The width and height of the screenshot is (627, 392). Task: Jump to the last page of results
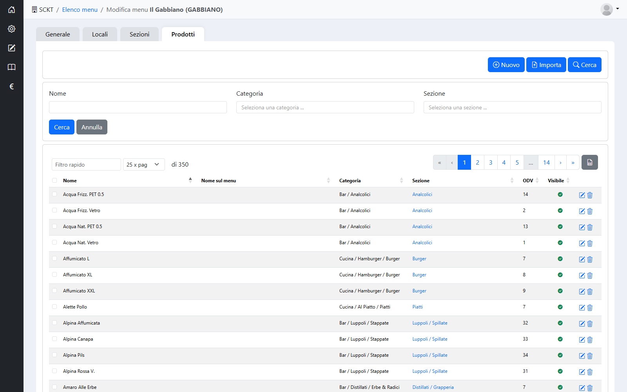click(x=573, y=162)
